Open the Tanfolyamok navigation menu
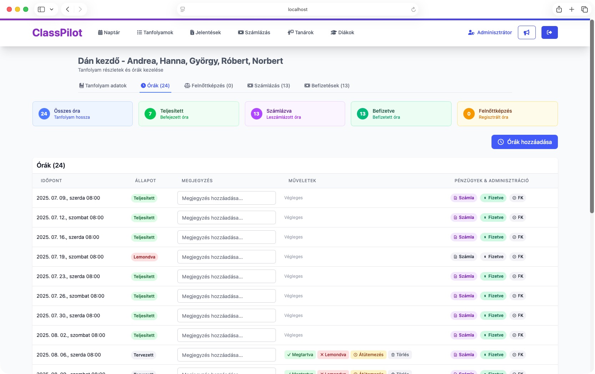This screenshot has width=595, height=374. [155, 32]
